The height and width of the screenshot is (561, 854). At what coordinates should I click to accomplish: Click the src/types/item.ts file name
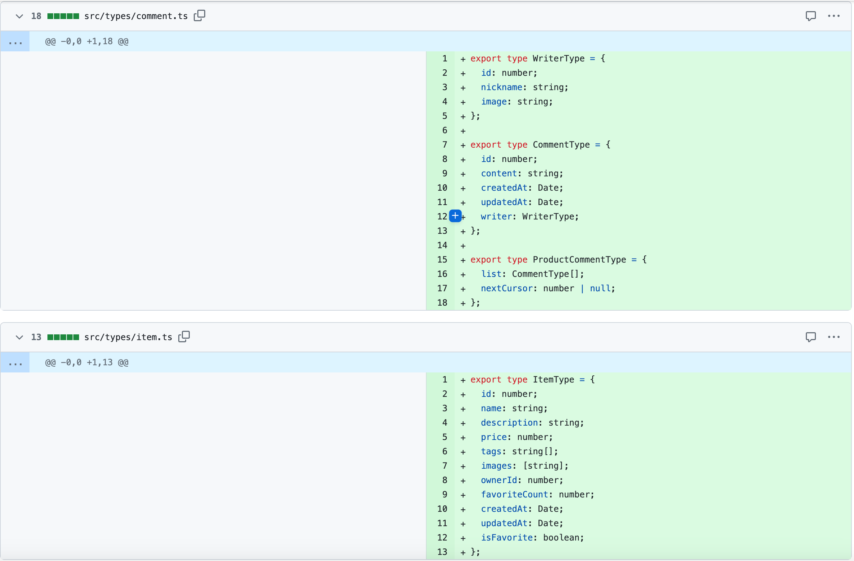click(128, 337)
